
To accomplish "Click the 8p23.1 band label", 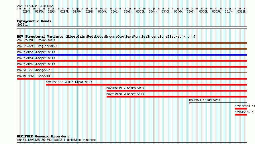I will point(22,25).
